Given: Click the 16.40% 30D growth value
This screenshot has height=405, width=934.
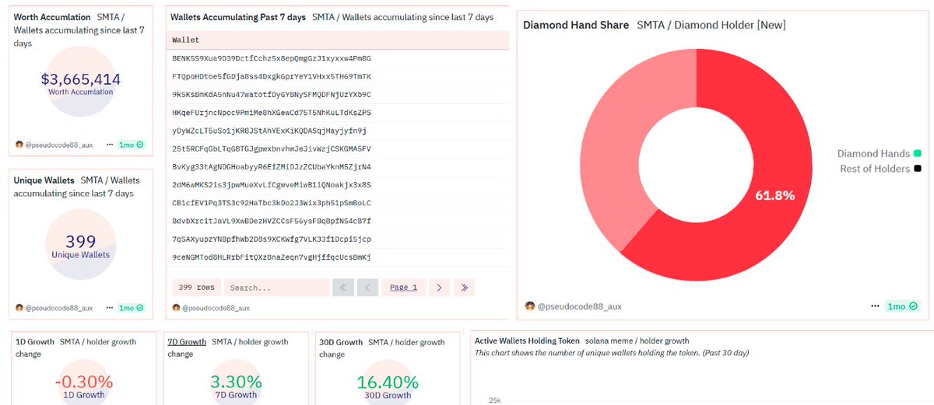Looking at the screenshot, I should (388, 382).
